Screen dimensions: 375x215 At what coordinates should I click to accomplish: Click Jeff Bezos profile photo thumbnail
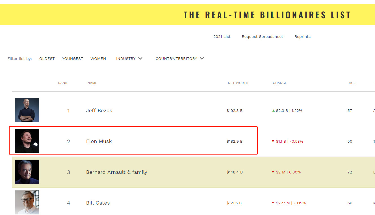tap(27, 110)
